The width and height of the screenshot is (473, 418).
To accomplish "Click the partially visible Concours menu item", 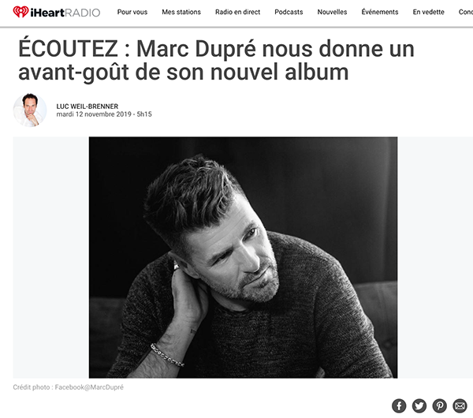I will pos(465,12).
